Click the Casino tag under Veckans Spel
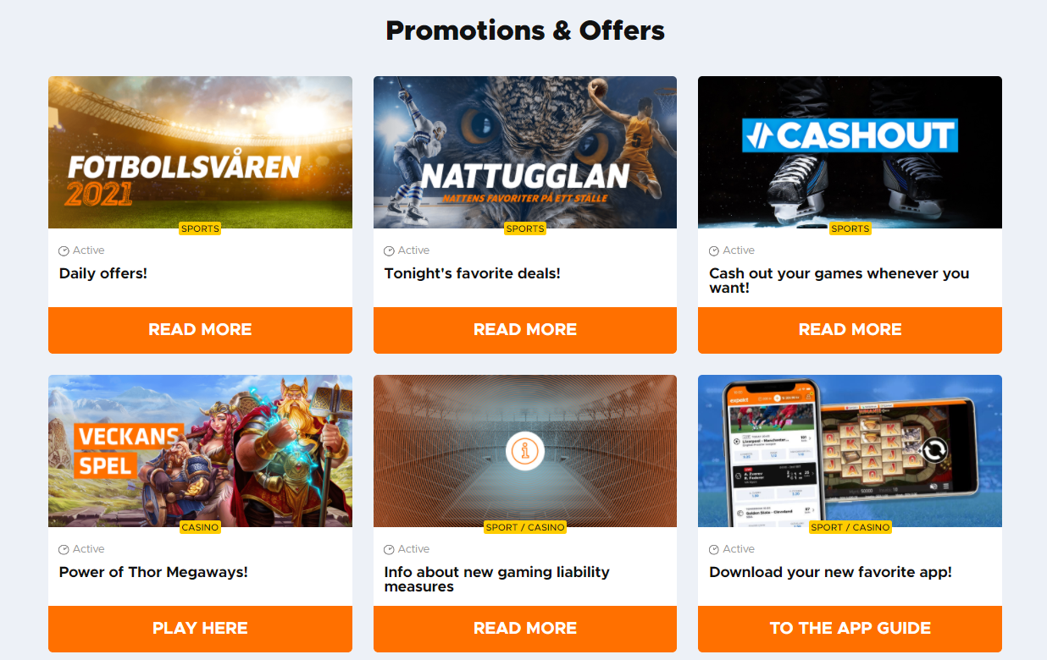The width and height of the screenshot is (1047, 660). pos(200,527)
